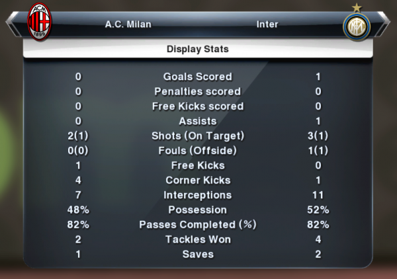This screenshot has width=397, height=279.
Task: Click the Inter club crest
Action: [357, 27]
